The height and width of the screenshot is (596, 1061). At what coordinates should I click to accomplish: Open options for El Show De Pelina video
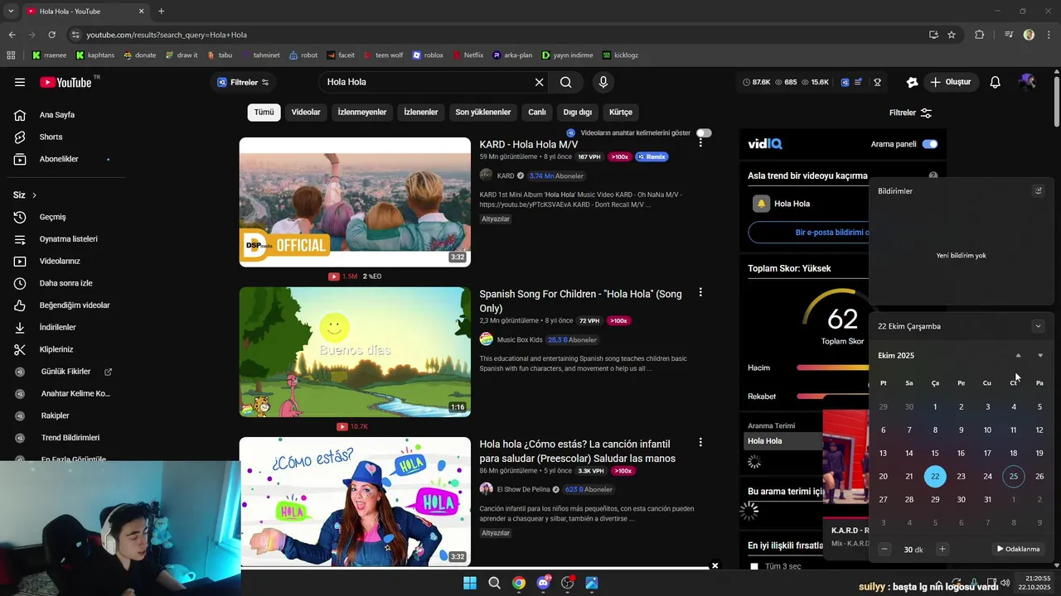tap(700, 442)
